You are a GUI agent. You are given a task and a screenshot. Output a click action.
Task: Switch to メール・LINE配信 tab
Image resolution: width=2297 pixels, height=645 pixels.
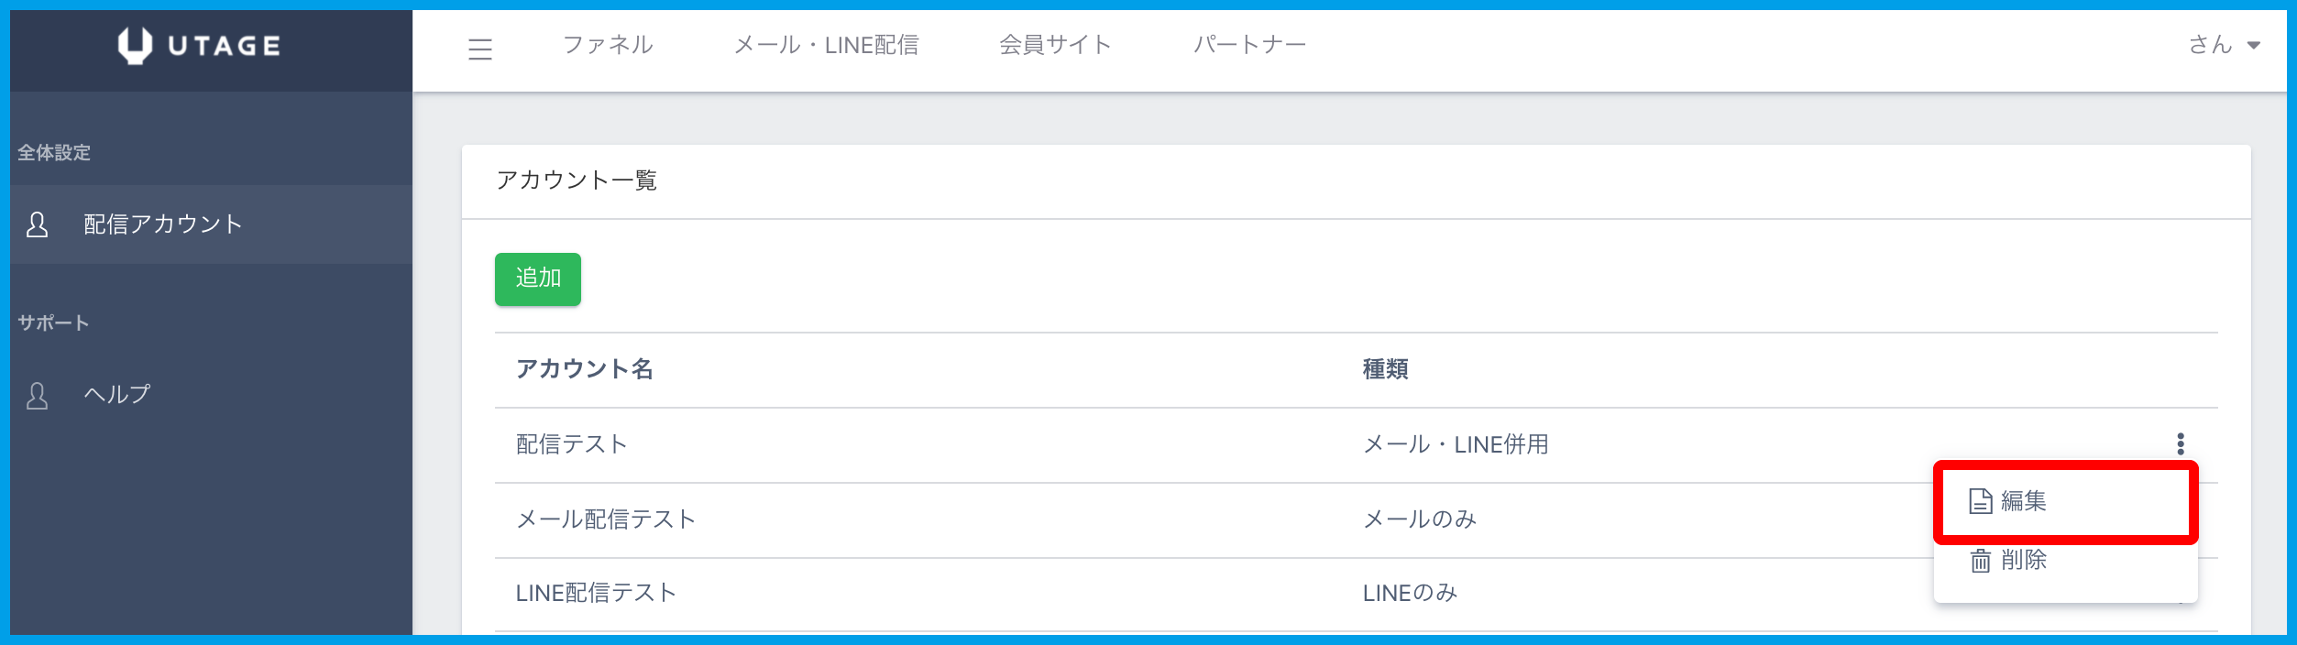[x=826, y=45]
